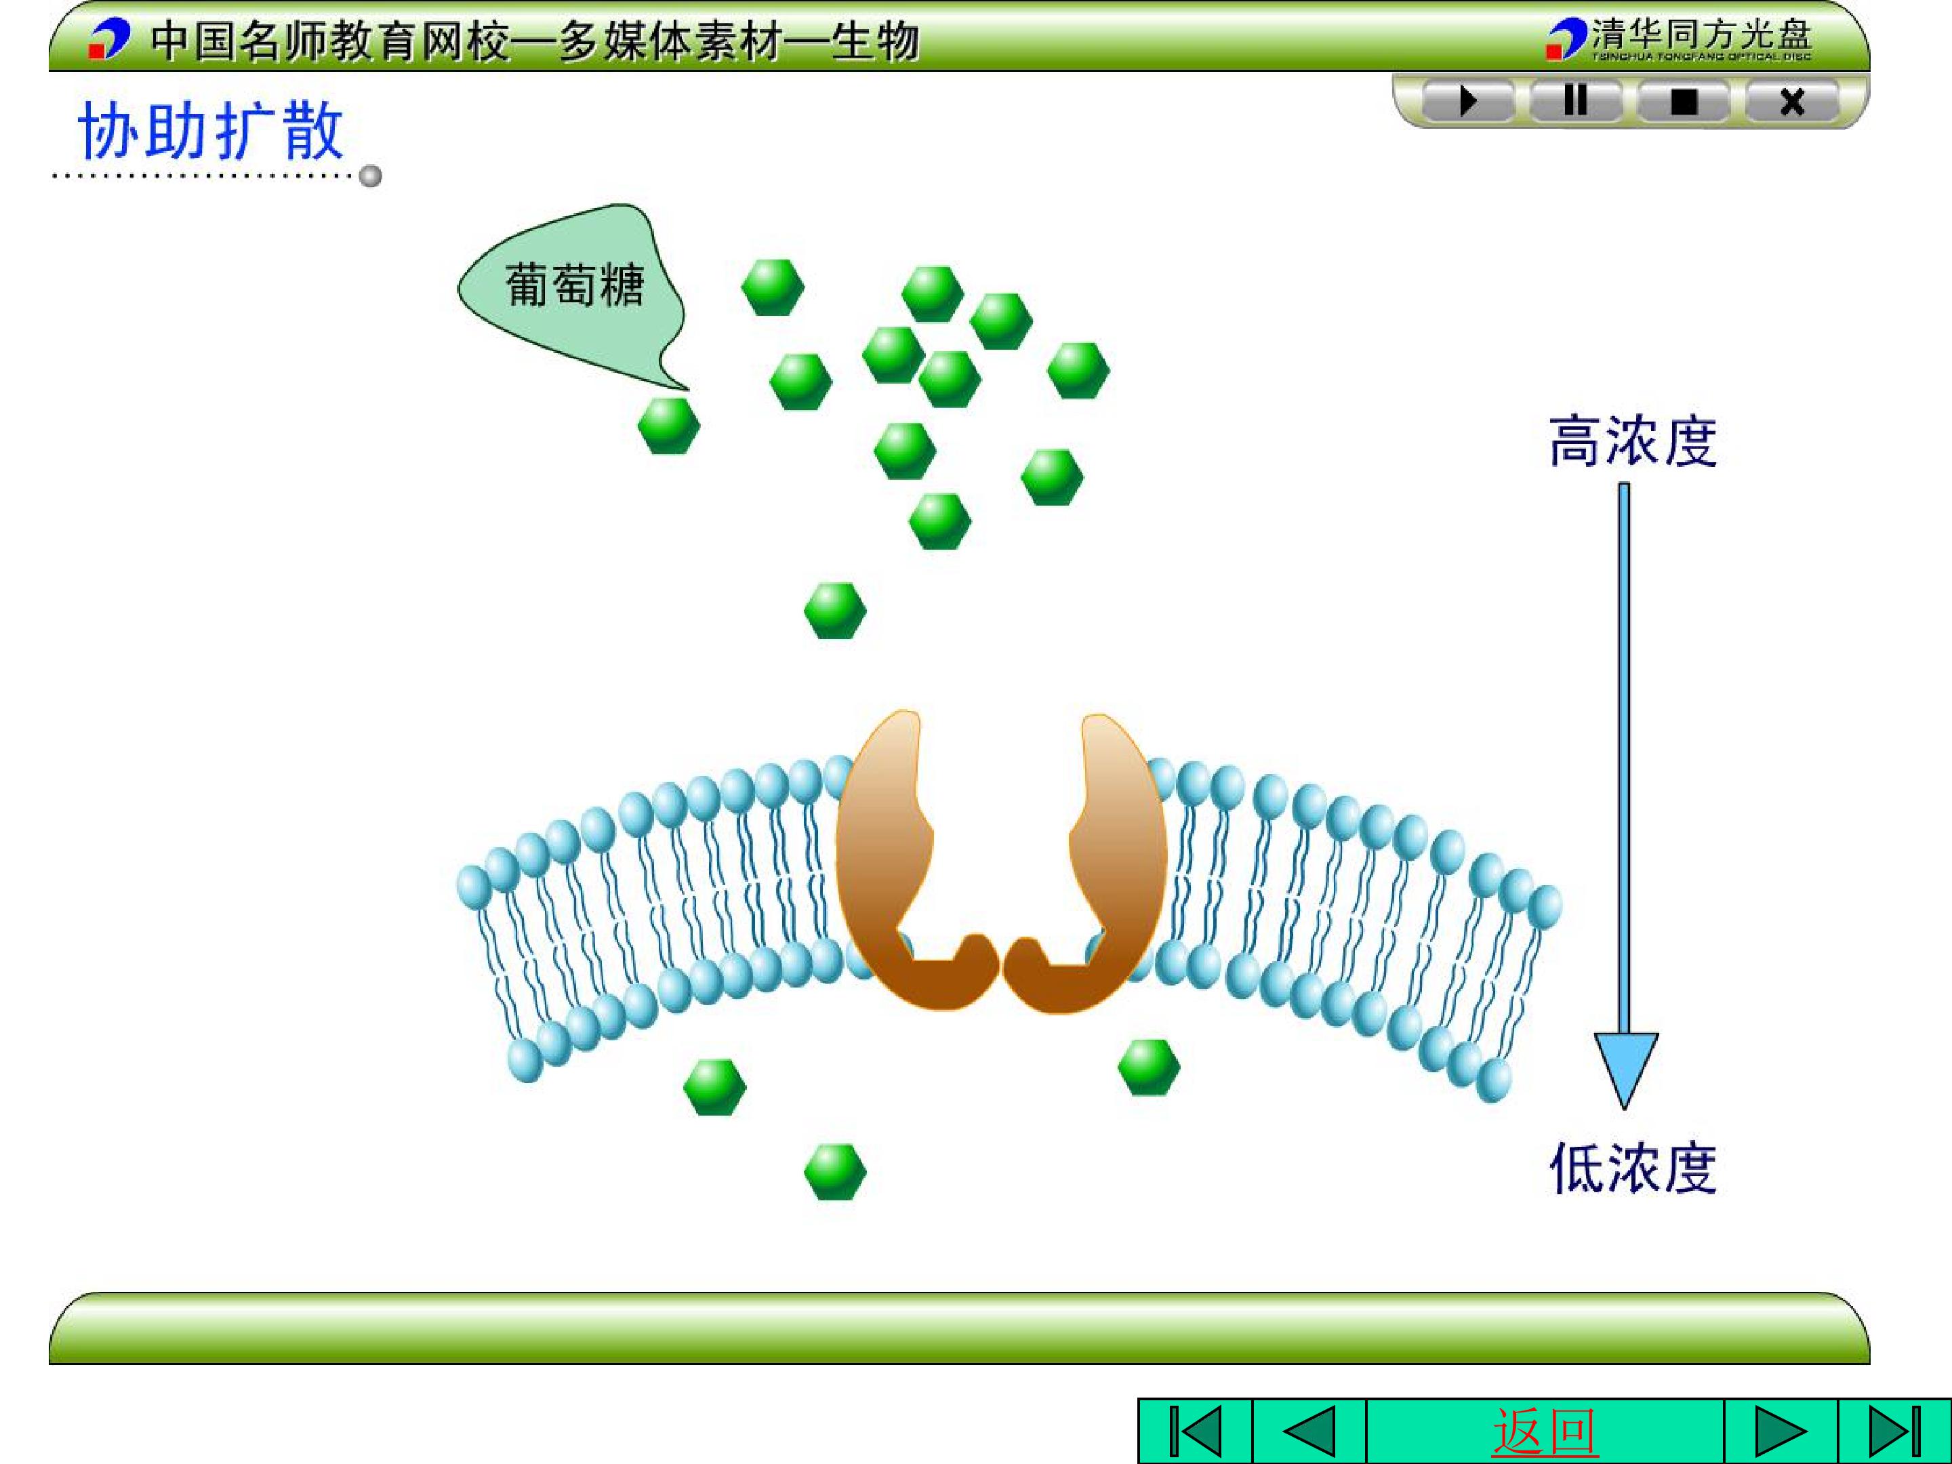Click the 低浓度 label
The height and width of the screenshot is (1464, 1952).
click(x=1633, y=1168)
